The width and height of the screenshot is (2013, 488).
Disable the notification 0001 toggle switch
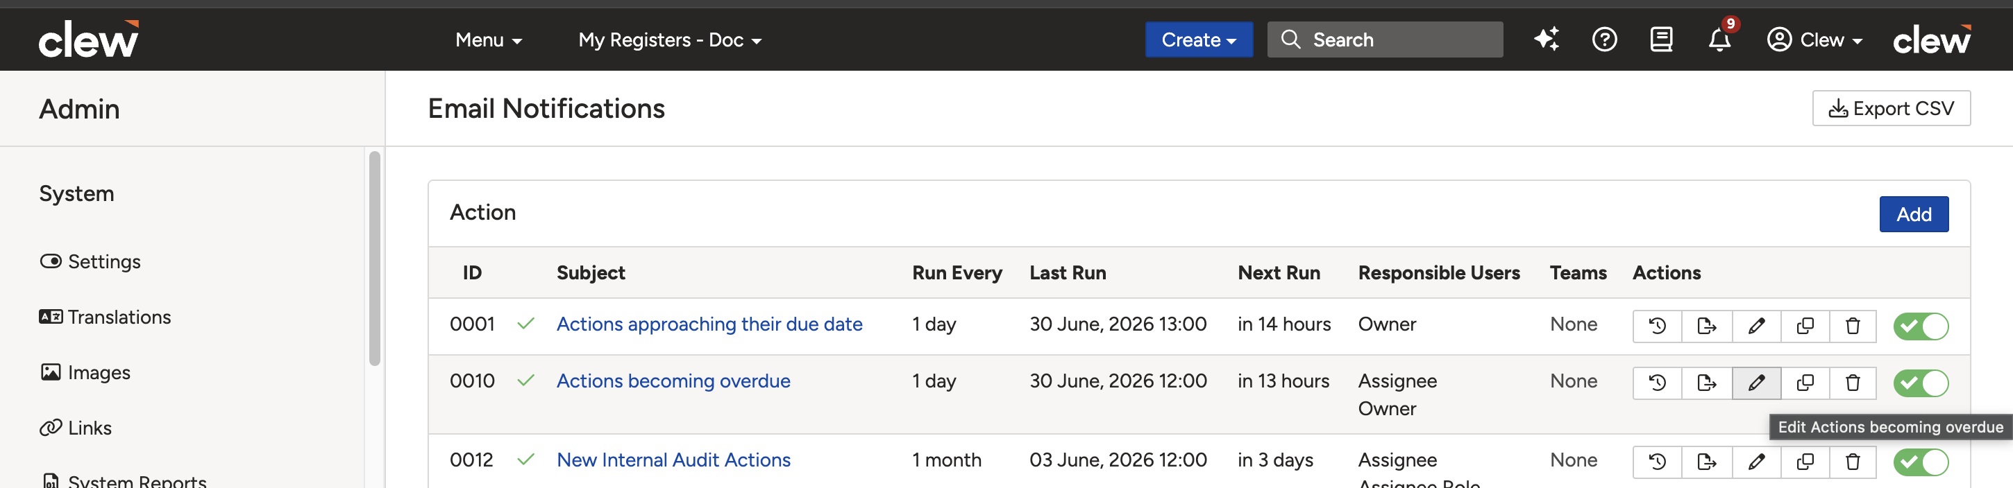click(x=1920, y=326)
